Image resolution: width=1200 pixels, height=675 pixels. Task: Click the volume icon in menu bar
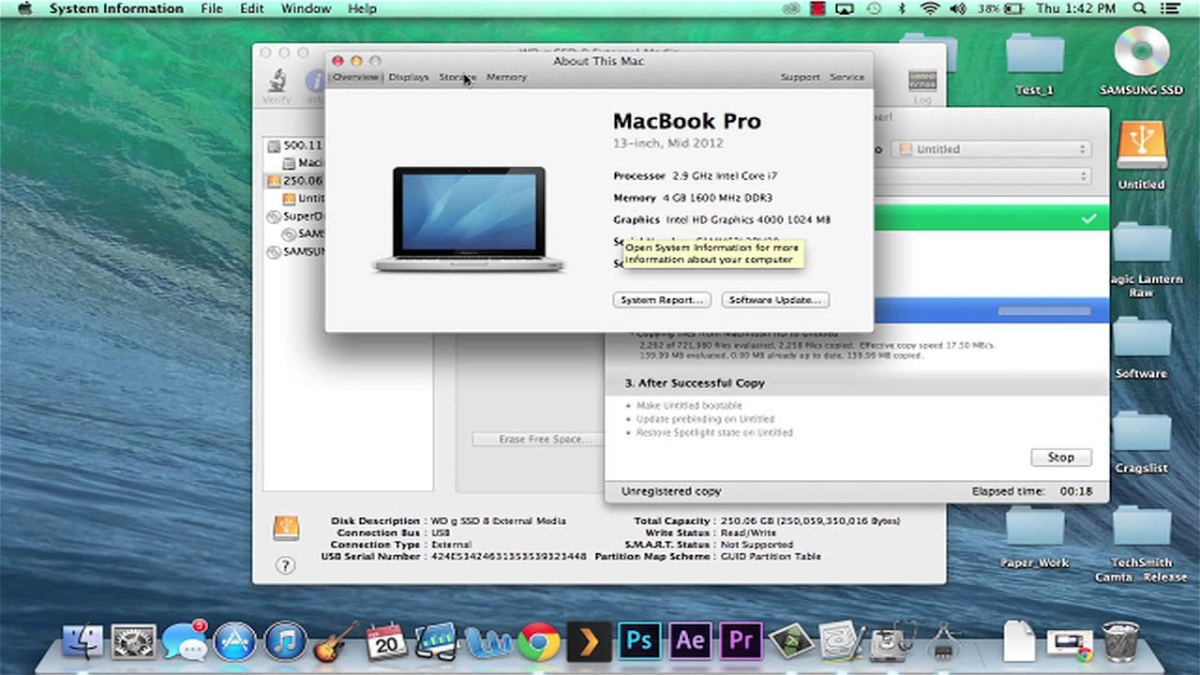click(958, 8)
